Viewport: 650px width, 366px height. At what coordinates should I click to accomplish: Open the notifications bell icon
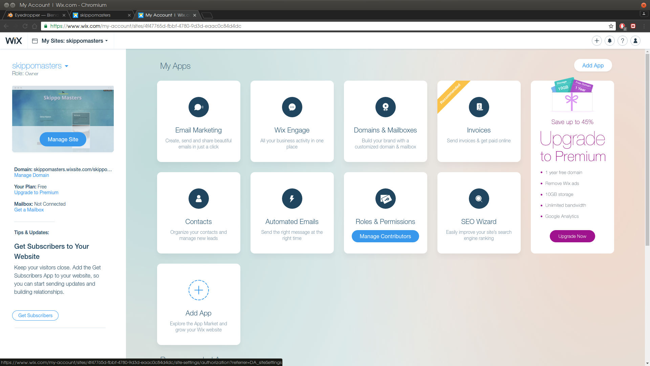pos(610,41)
